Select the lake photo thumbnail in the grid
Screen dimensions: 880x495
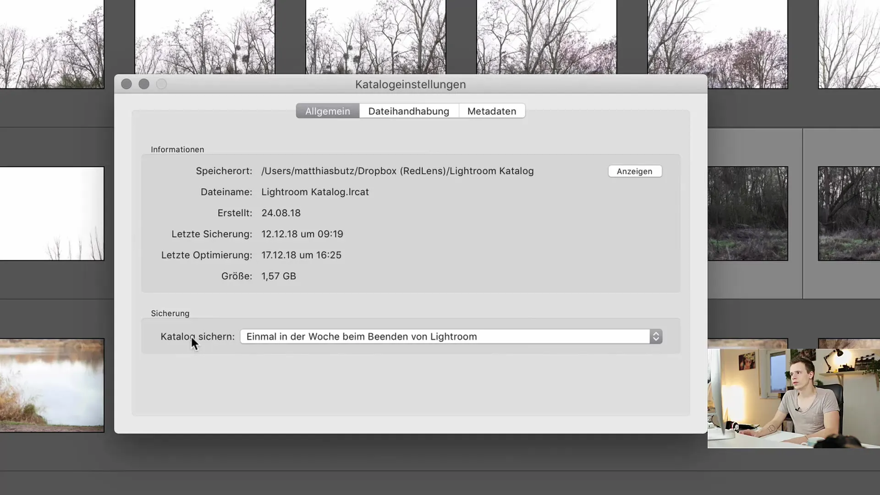[x=52, y=385]
